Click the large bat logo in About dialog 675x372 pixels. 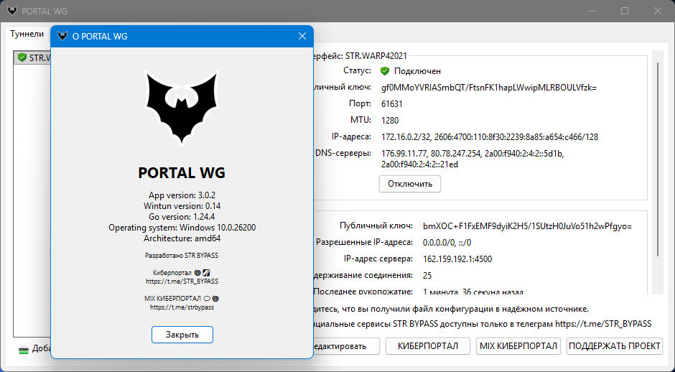[x=182, y=107]
